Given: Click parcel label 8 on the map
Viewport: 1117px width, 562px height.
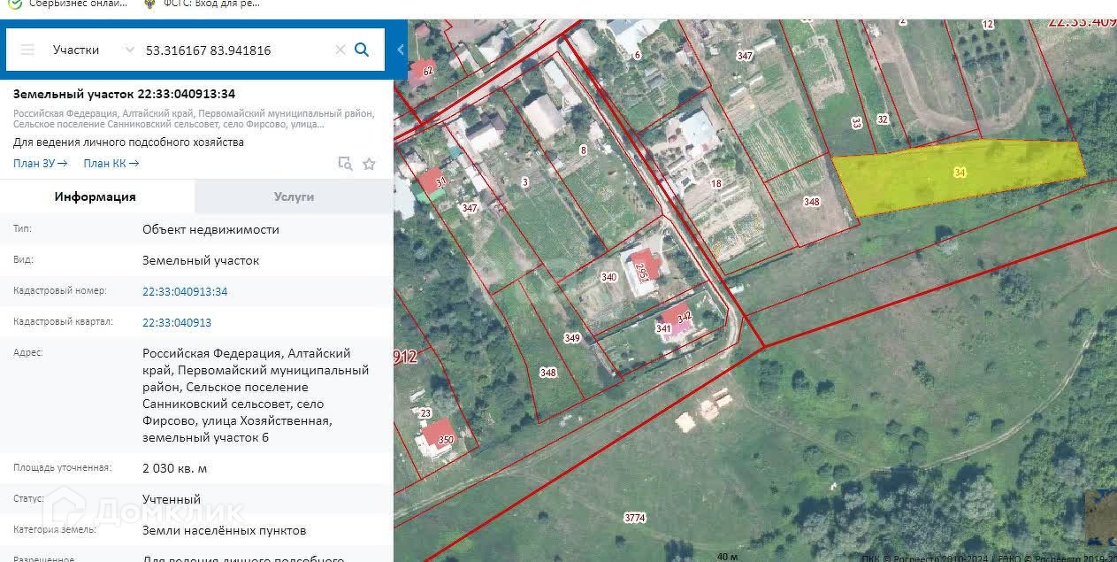Looking at the screenshot, I should [x=583, y=150].
